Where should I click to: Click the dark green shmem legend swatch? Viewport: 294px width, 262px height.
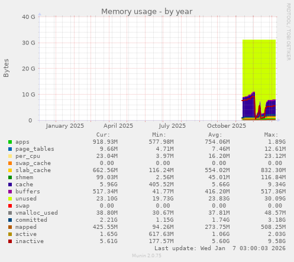click(x=10, y=177)
